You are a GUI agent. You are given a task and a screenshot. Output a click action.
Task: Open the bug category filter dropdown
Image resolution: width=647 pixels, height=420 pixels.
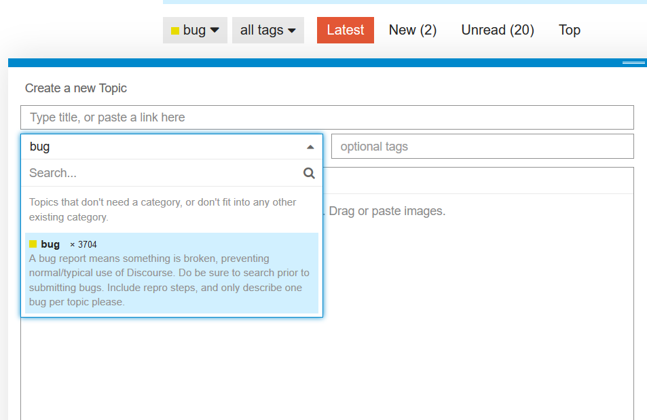[x=195, y=30]
